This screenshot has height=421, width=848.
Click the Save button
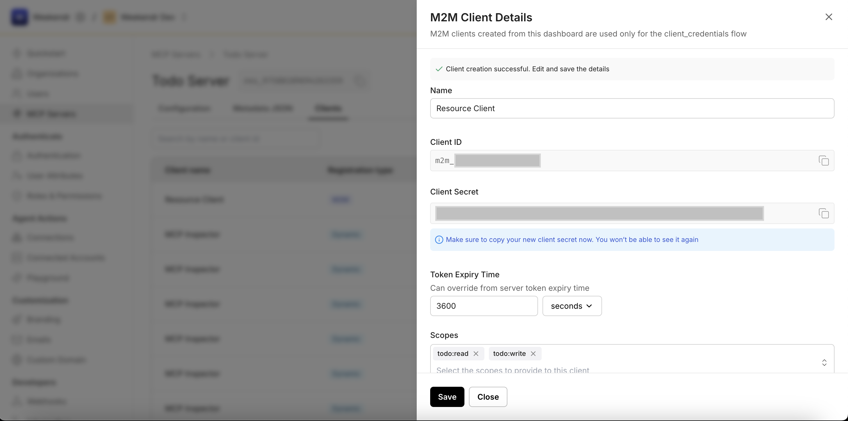pos(447,397)
